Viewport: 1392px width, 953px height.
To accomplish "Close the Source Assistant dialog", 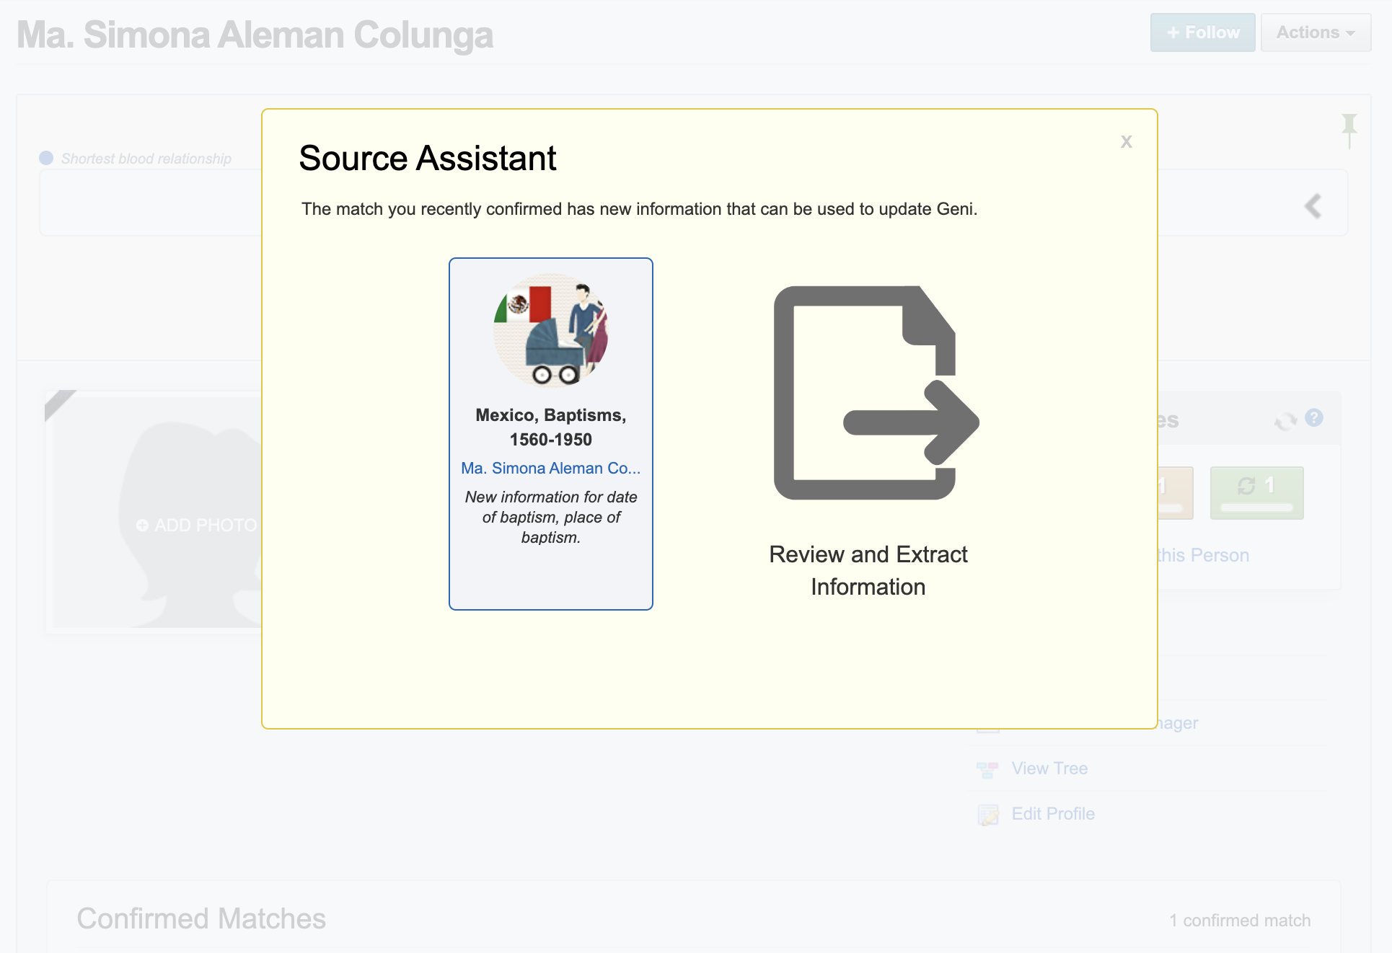I will coord(1126,141).
